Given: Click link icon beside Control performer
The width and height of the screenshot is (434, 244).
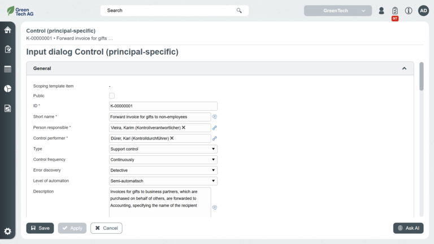Looking at the screenshot, I should pos(215,138).
